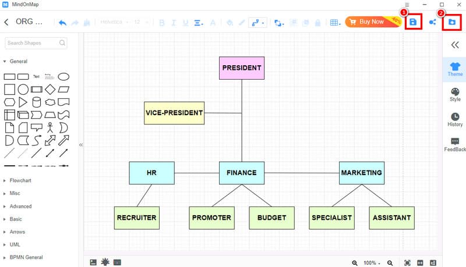
Task: Open the Helvetica font dropdown
Action: click(x=115, y=22)
